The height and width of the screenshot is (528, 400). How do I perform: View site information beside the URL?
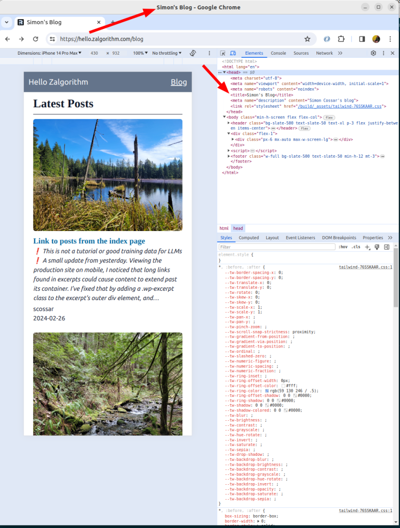tap(52, 39)
